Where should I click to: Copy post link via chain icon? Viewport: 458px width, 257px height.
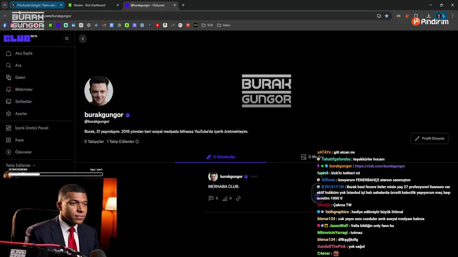(x=238, y=198)
